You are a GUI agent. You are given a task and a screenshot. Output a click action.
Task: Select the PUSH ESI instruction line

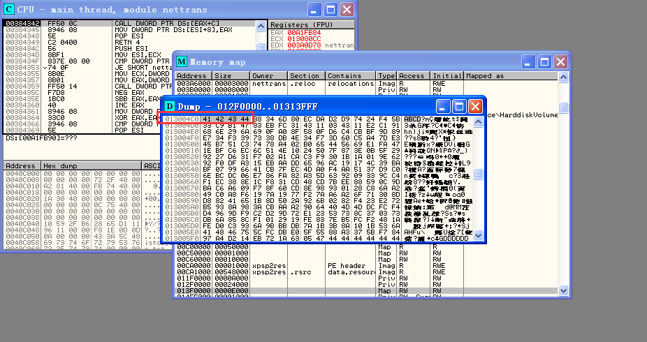[x=129, y=49]
